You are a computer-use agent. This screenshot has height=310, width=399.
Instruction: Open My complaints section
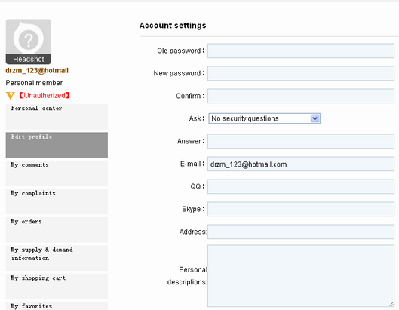57,201
